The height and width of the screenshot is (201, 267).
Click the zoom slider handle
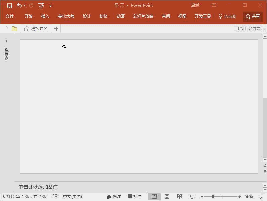[x=213, y=197]
